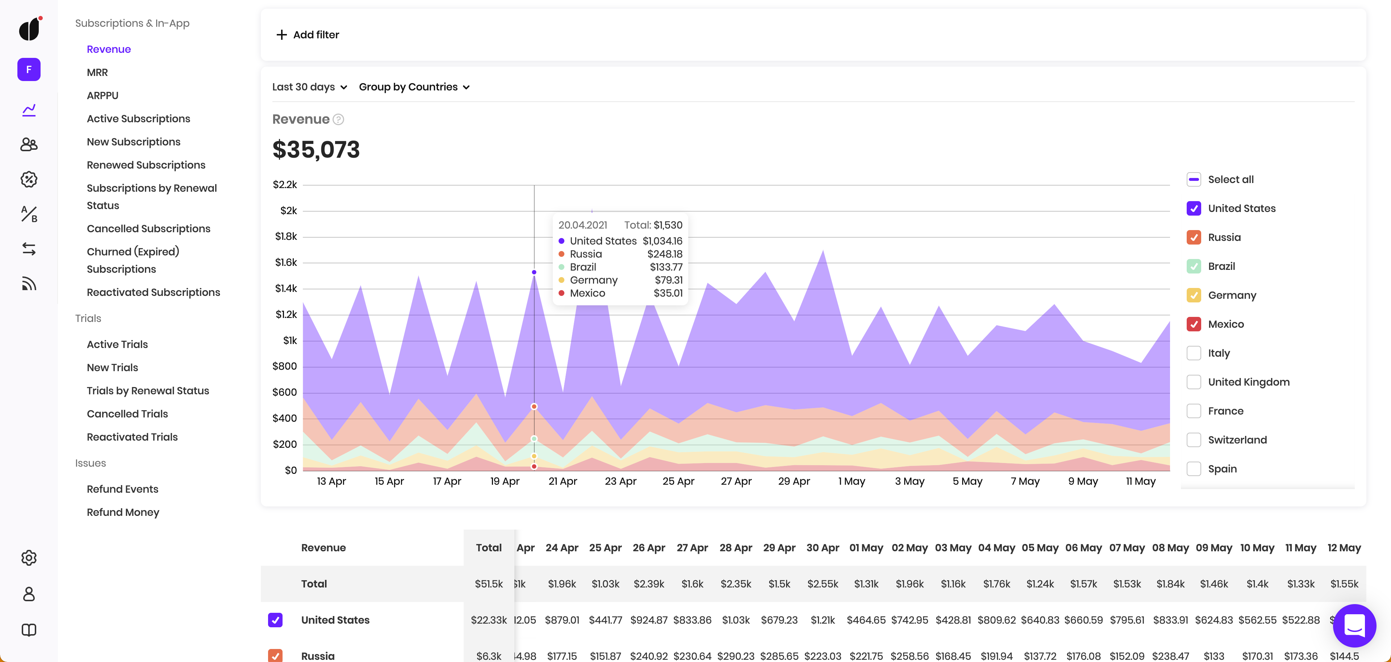Open Active Subscriptions report
The width and height of the screenshot is (1391, 662).
pyautogui.click(x=138, y=119)
